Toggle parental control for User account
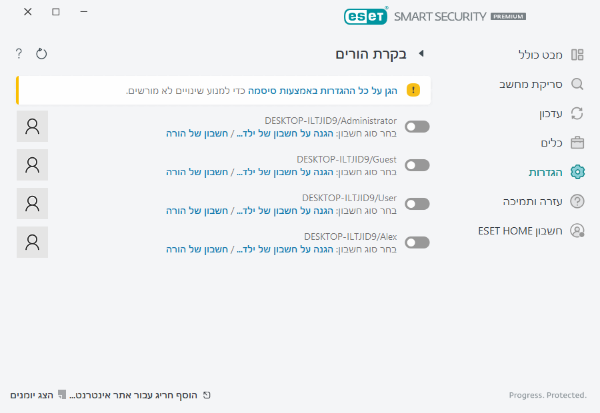 point(417,204)
